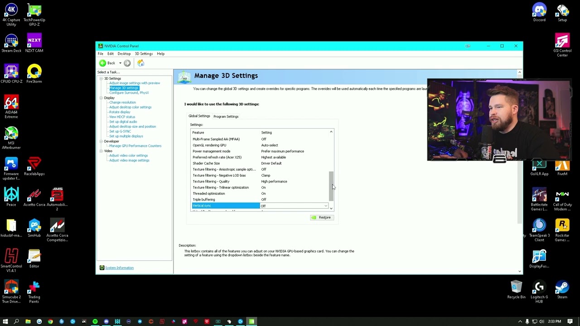This screenshot has height=326, width=580.
Task: Open MSI Afterburner desktop shortcut
Action: 11,138
